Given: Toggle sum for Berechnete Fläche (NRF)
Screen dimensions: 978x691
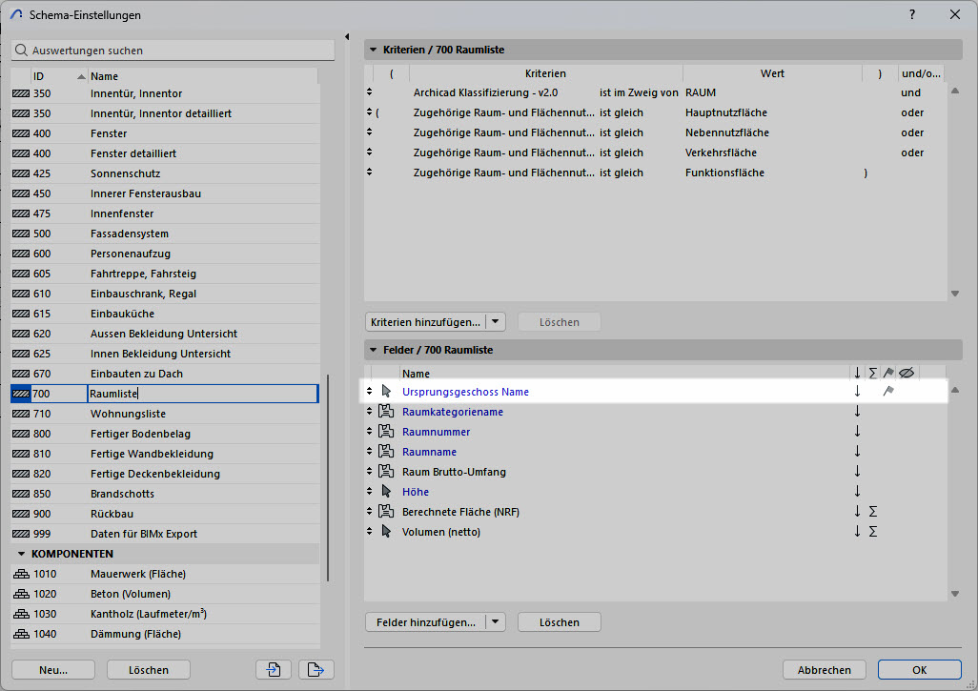Looking at the screenshot, I should click(x=872, y=512).
